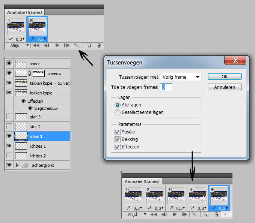Screen dimensions: 255x223
Task: Open Tussenvoegen met dropdown
Action: click(x=181, y=77)
